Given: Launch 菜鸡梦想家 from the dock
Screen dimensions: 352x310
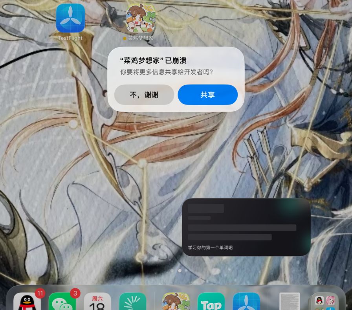Looking at the screenshot, I should (x=176, y=301).
